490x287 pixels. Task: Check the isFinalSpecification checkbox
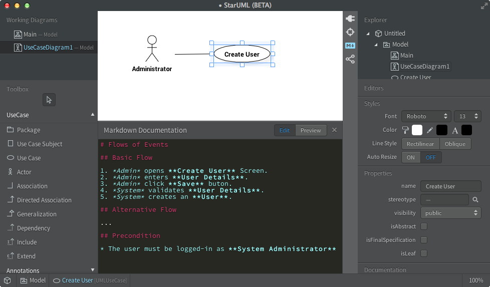point(424,240)
